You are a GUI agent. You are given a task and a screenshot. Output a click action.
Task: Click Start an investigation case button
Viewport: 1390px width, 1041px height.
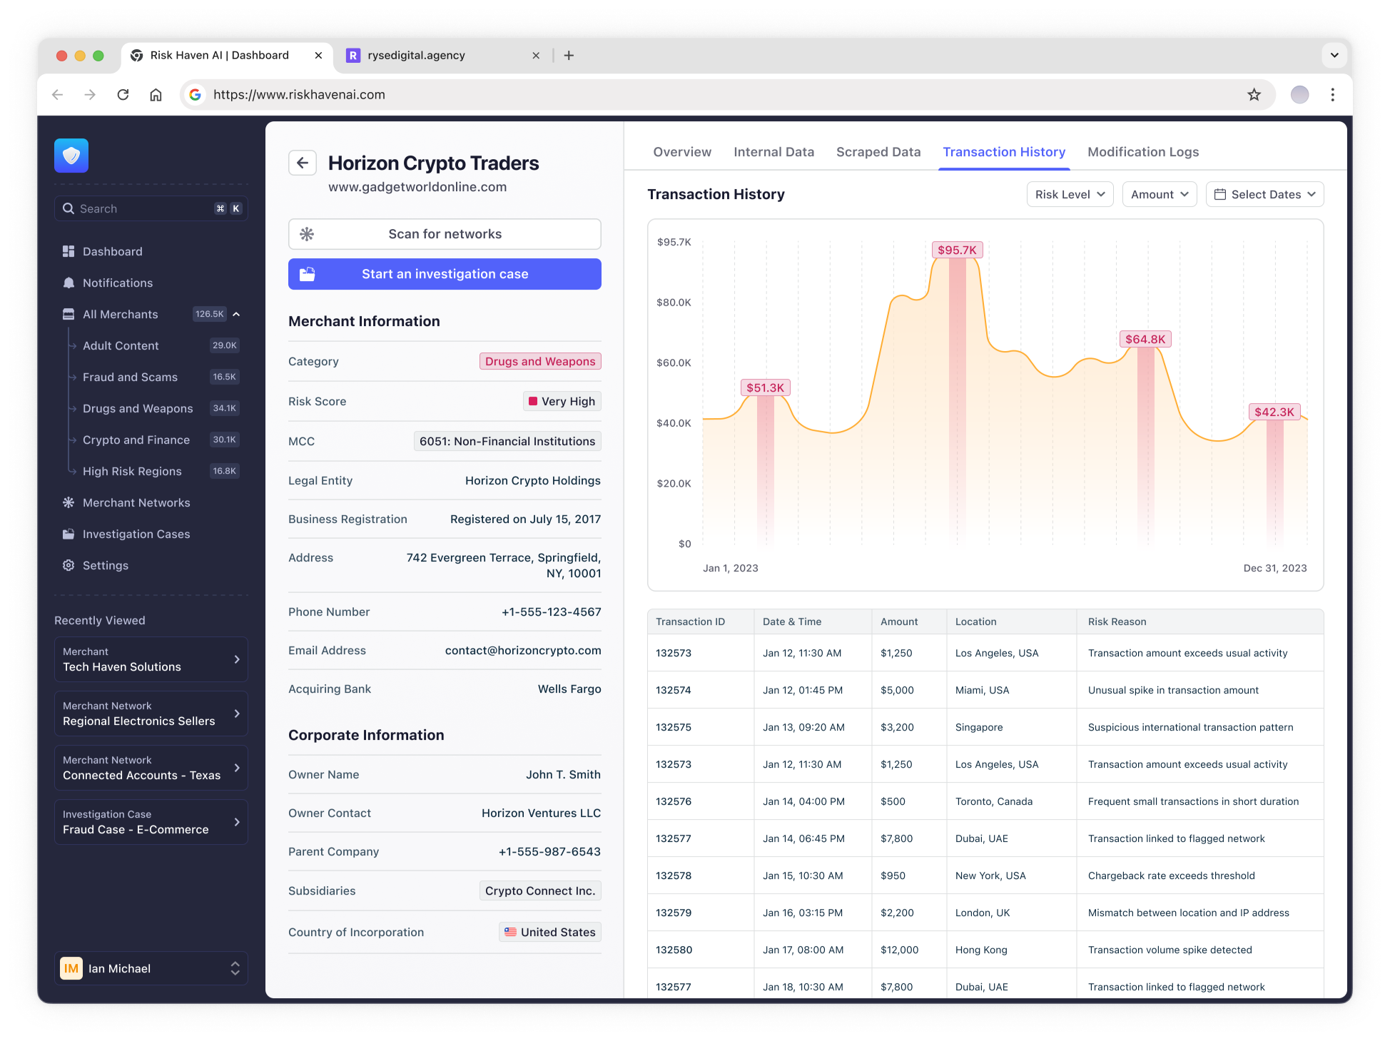pyautogui.click(x=445, y=275)
